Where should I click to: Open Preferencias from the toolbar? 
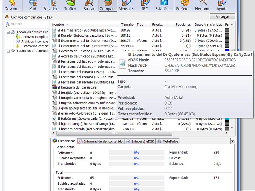(x=184, y=6)
